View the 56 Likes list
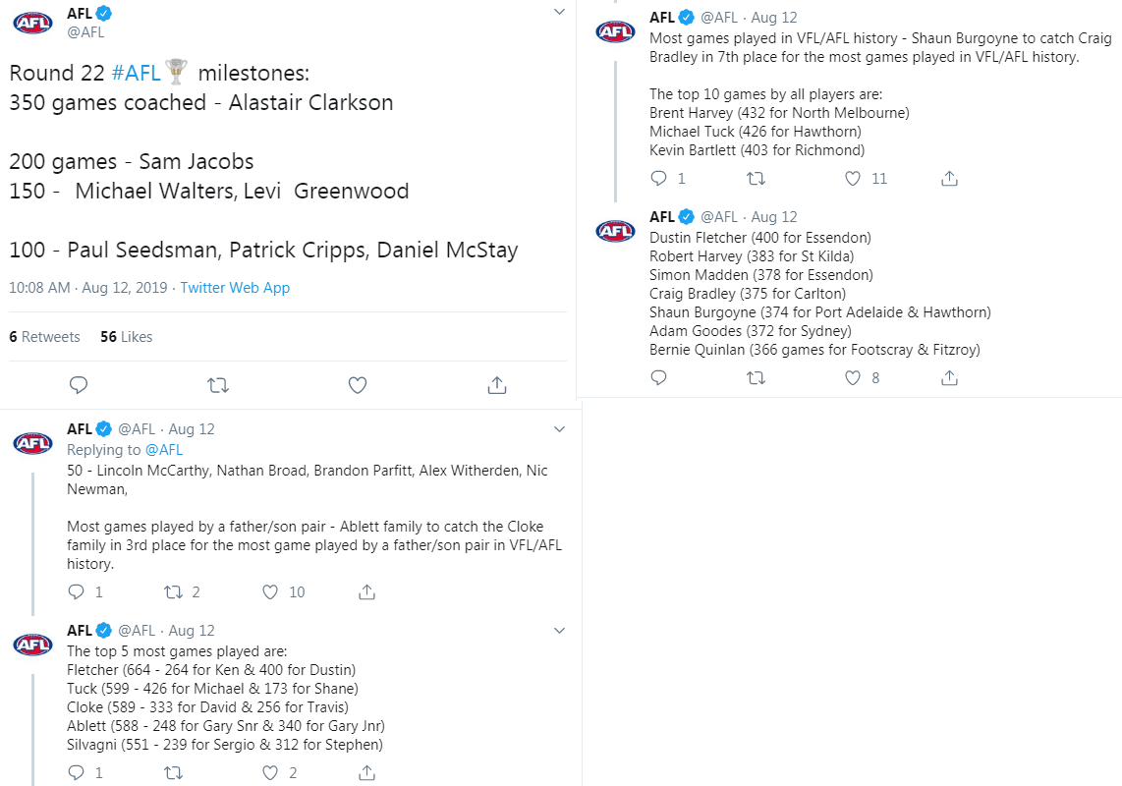The height and width of the screenshot is (786, 1122). tap(126, 336)
